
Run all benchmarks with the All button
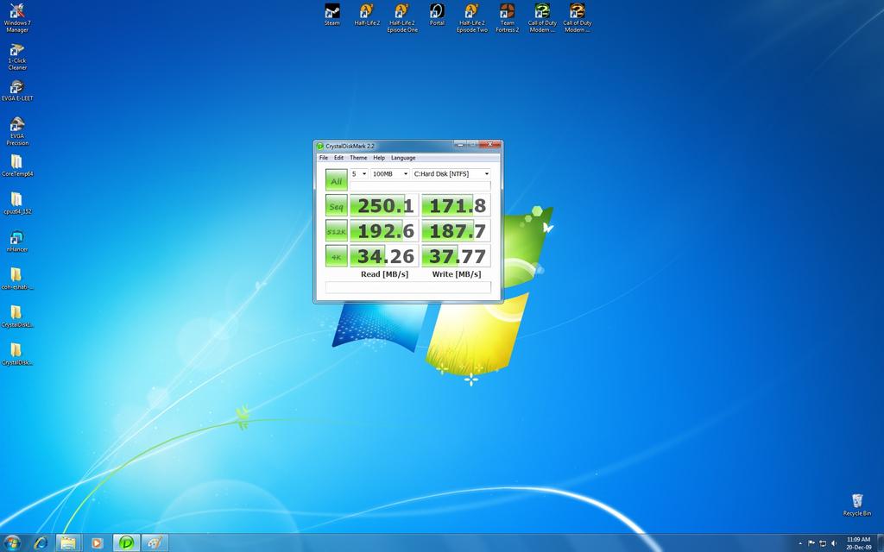coord(336,181)
